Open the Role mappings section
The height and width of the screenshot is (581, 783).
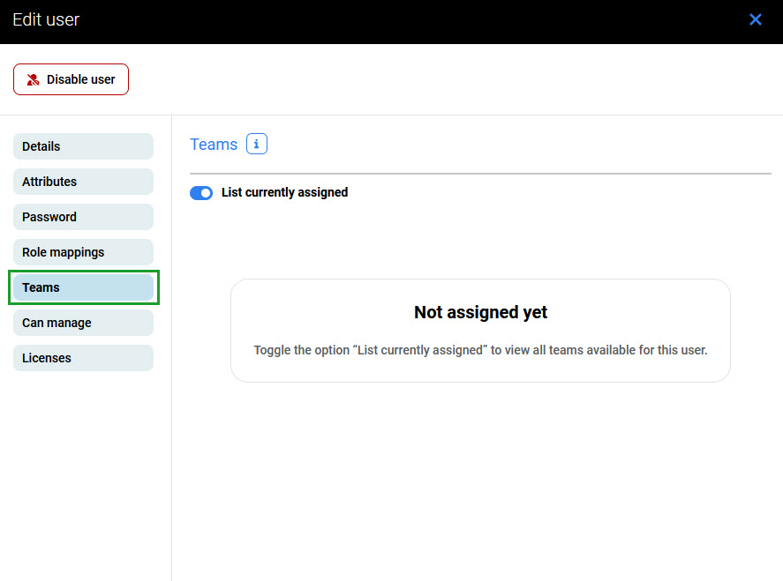click(83, 252)
